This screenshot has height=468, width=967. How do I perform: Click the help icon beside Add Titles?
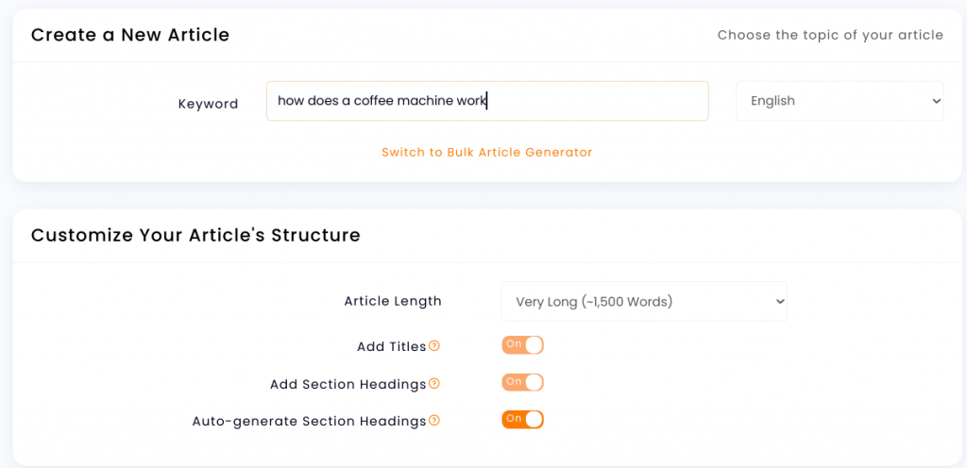434,346
